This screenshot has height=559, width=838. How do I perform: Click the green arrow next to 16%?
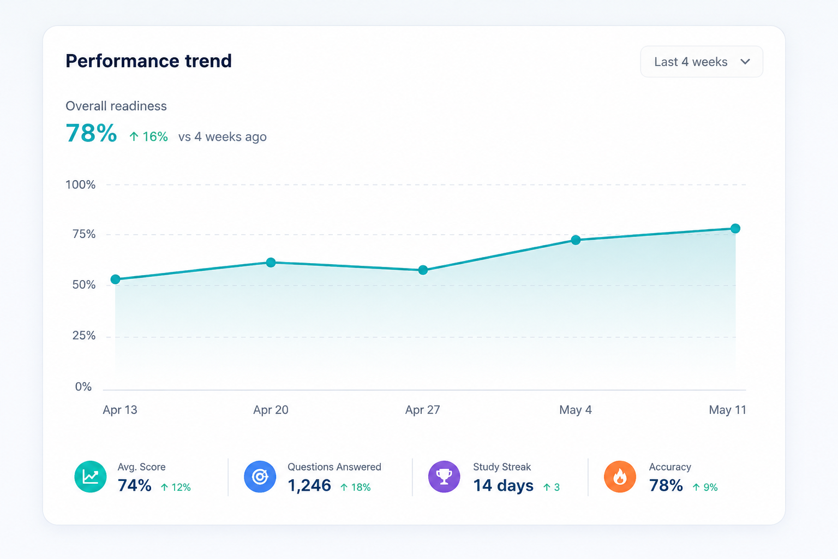[x=134, y=136]
